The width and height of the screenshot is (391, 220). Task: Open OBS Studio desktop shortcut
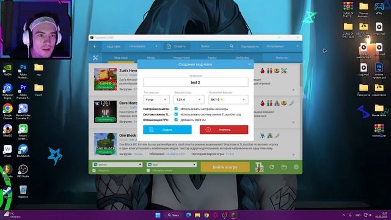[x=23, y=171]
